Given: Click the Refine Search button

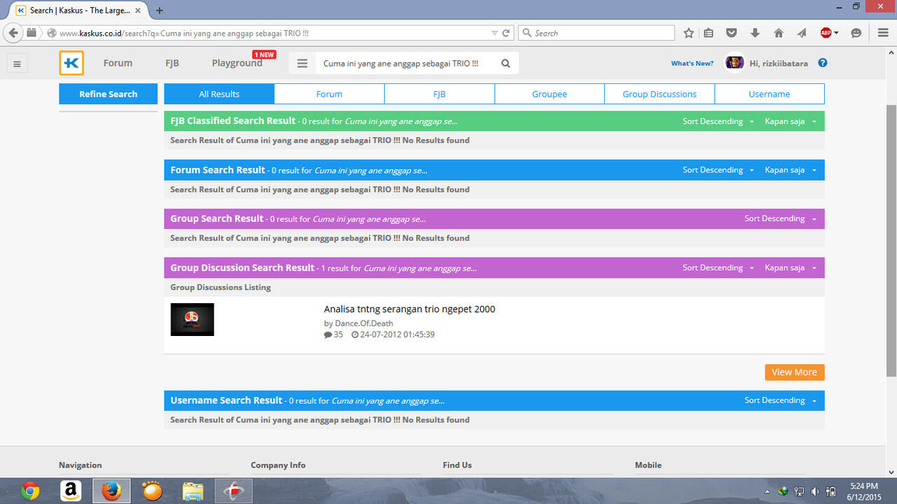Looking at the screenshot, I should click(x=108, y=94).
